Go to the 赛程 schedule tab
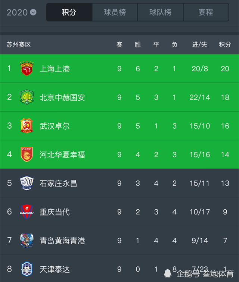The height and width of the screenshot is (282, 239). [x=206, y=12]
